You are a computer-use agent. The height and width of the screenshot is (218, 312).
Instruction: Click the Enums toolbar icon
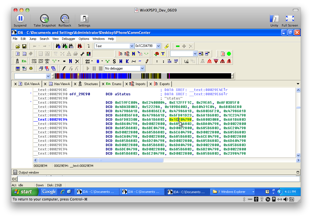click(x=24, y=61)
